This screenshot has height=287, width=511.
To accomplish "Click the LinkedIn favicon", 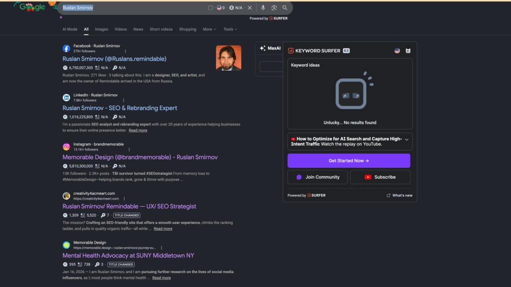I will click(x=66, y=98).
